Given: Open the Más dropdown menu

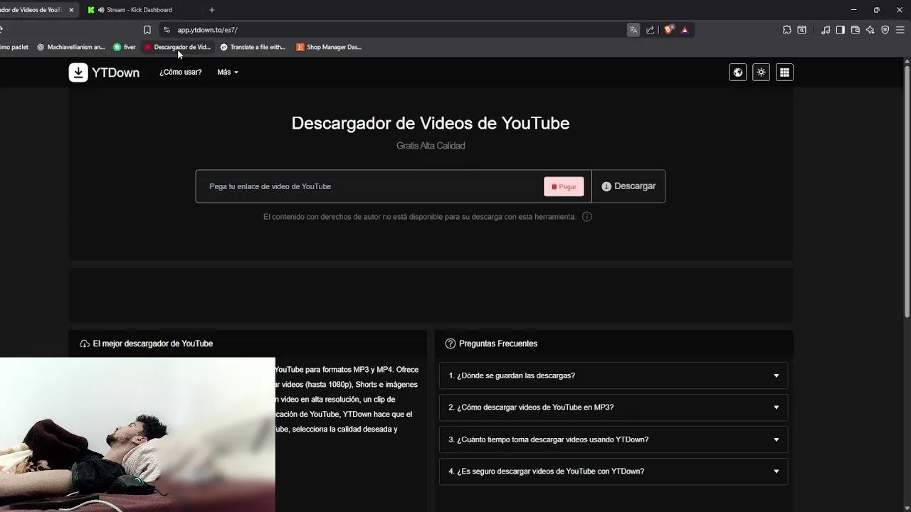Looking at the screenshot, I should coord(228,73).
